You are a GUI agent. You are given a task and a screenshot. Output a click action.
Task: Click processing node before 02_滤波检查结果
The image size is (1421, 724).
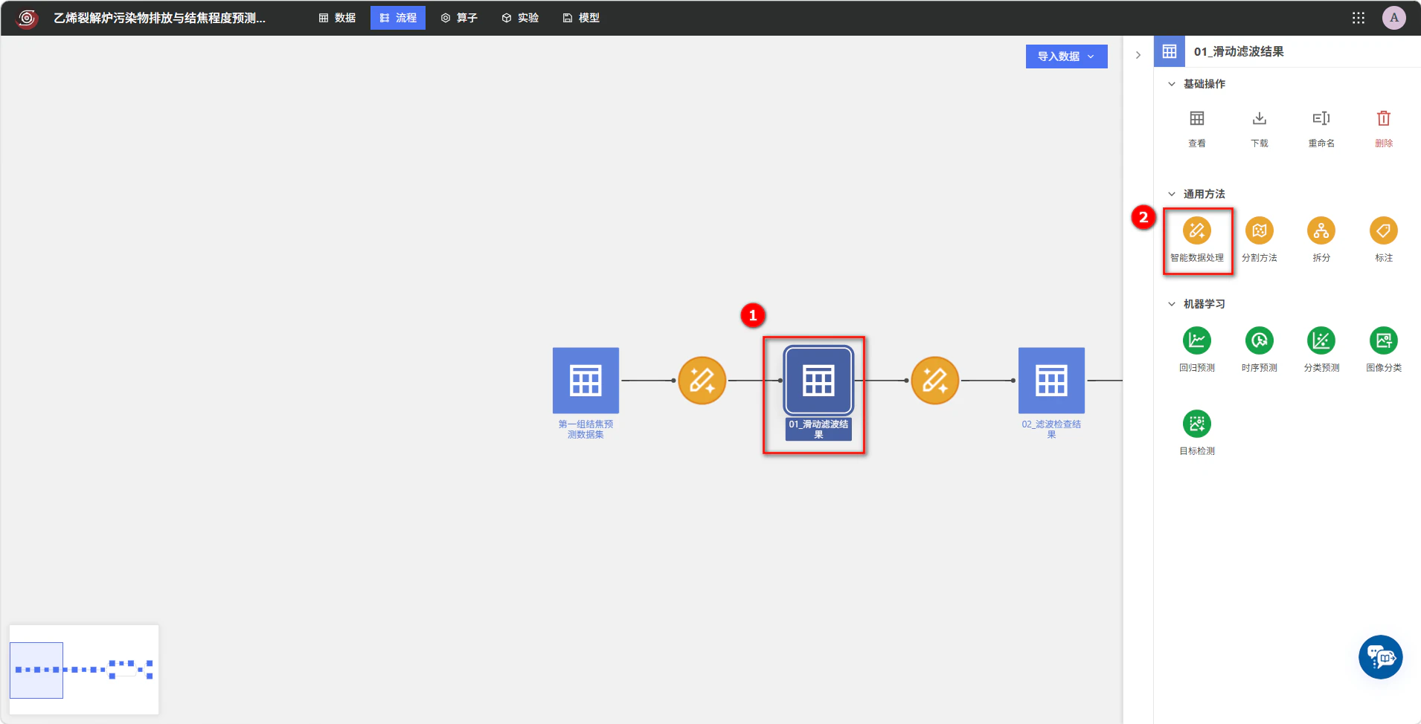click(x=934, y=381)
